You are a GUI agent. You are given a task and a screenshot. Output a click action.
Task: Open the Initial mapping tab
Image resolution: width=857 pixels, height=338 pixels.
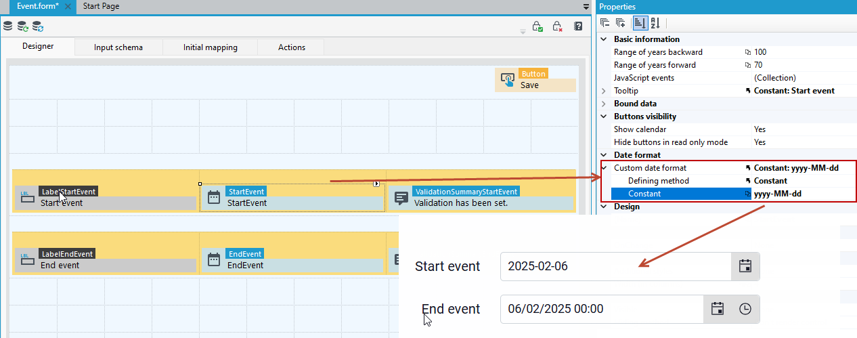point(210,47)
